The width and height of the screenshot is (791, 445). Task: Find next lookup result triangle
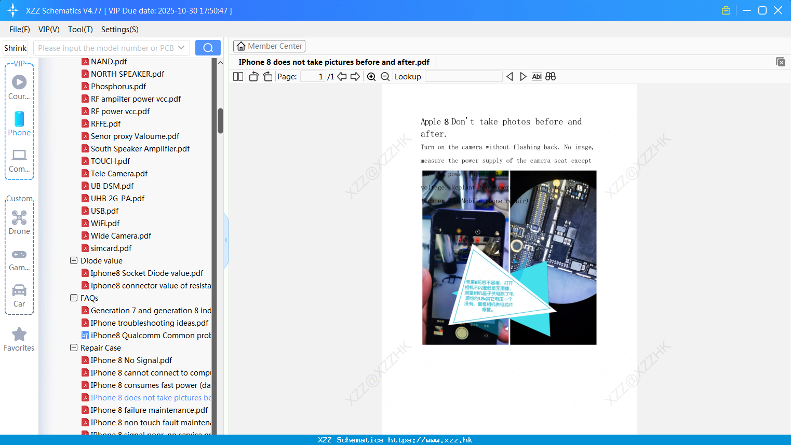coord(523,77)
